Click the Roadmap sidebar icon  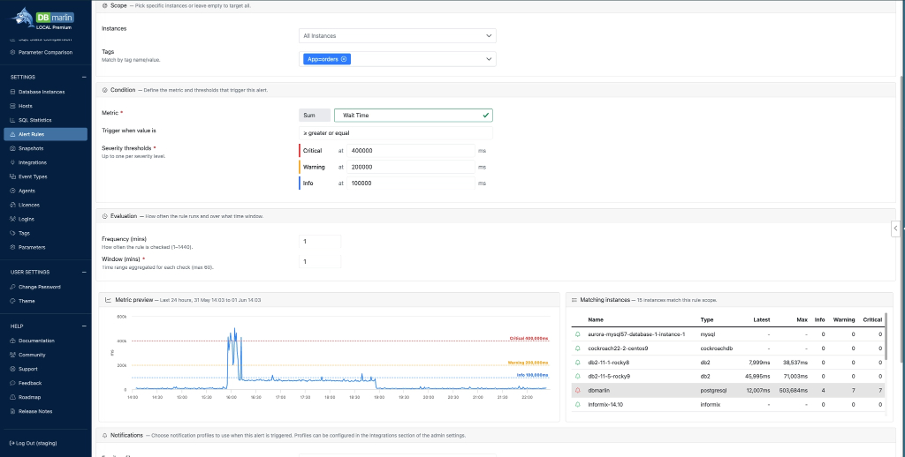[12, 397]
